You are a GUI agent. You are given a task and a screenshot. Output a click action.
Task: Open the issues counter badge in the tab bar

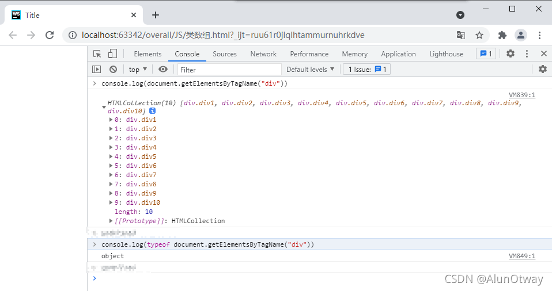tap(486, 53)
